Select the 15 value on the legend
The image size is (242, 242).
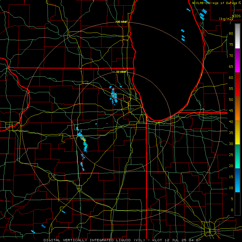[x=231, y=177]
